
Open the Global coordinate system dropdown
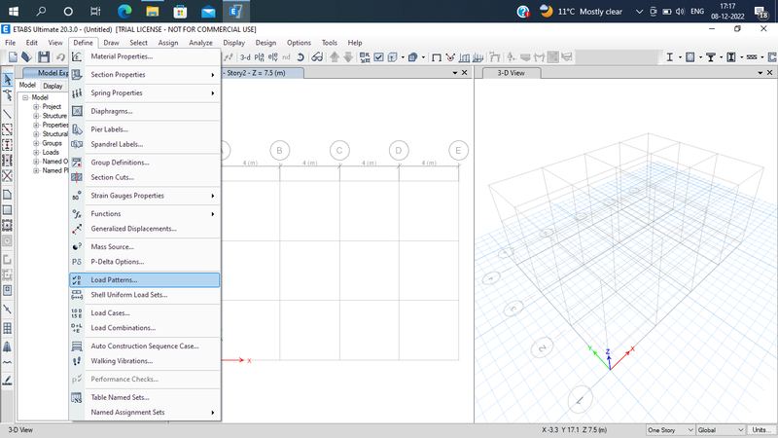721,430
